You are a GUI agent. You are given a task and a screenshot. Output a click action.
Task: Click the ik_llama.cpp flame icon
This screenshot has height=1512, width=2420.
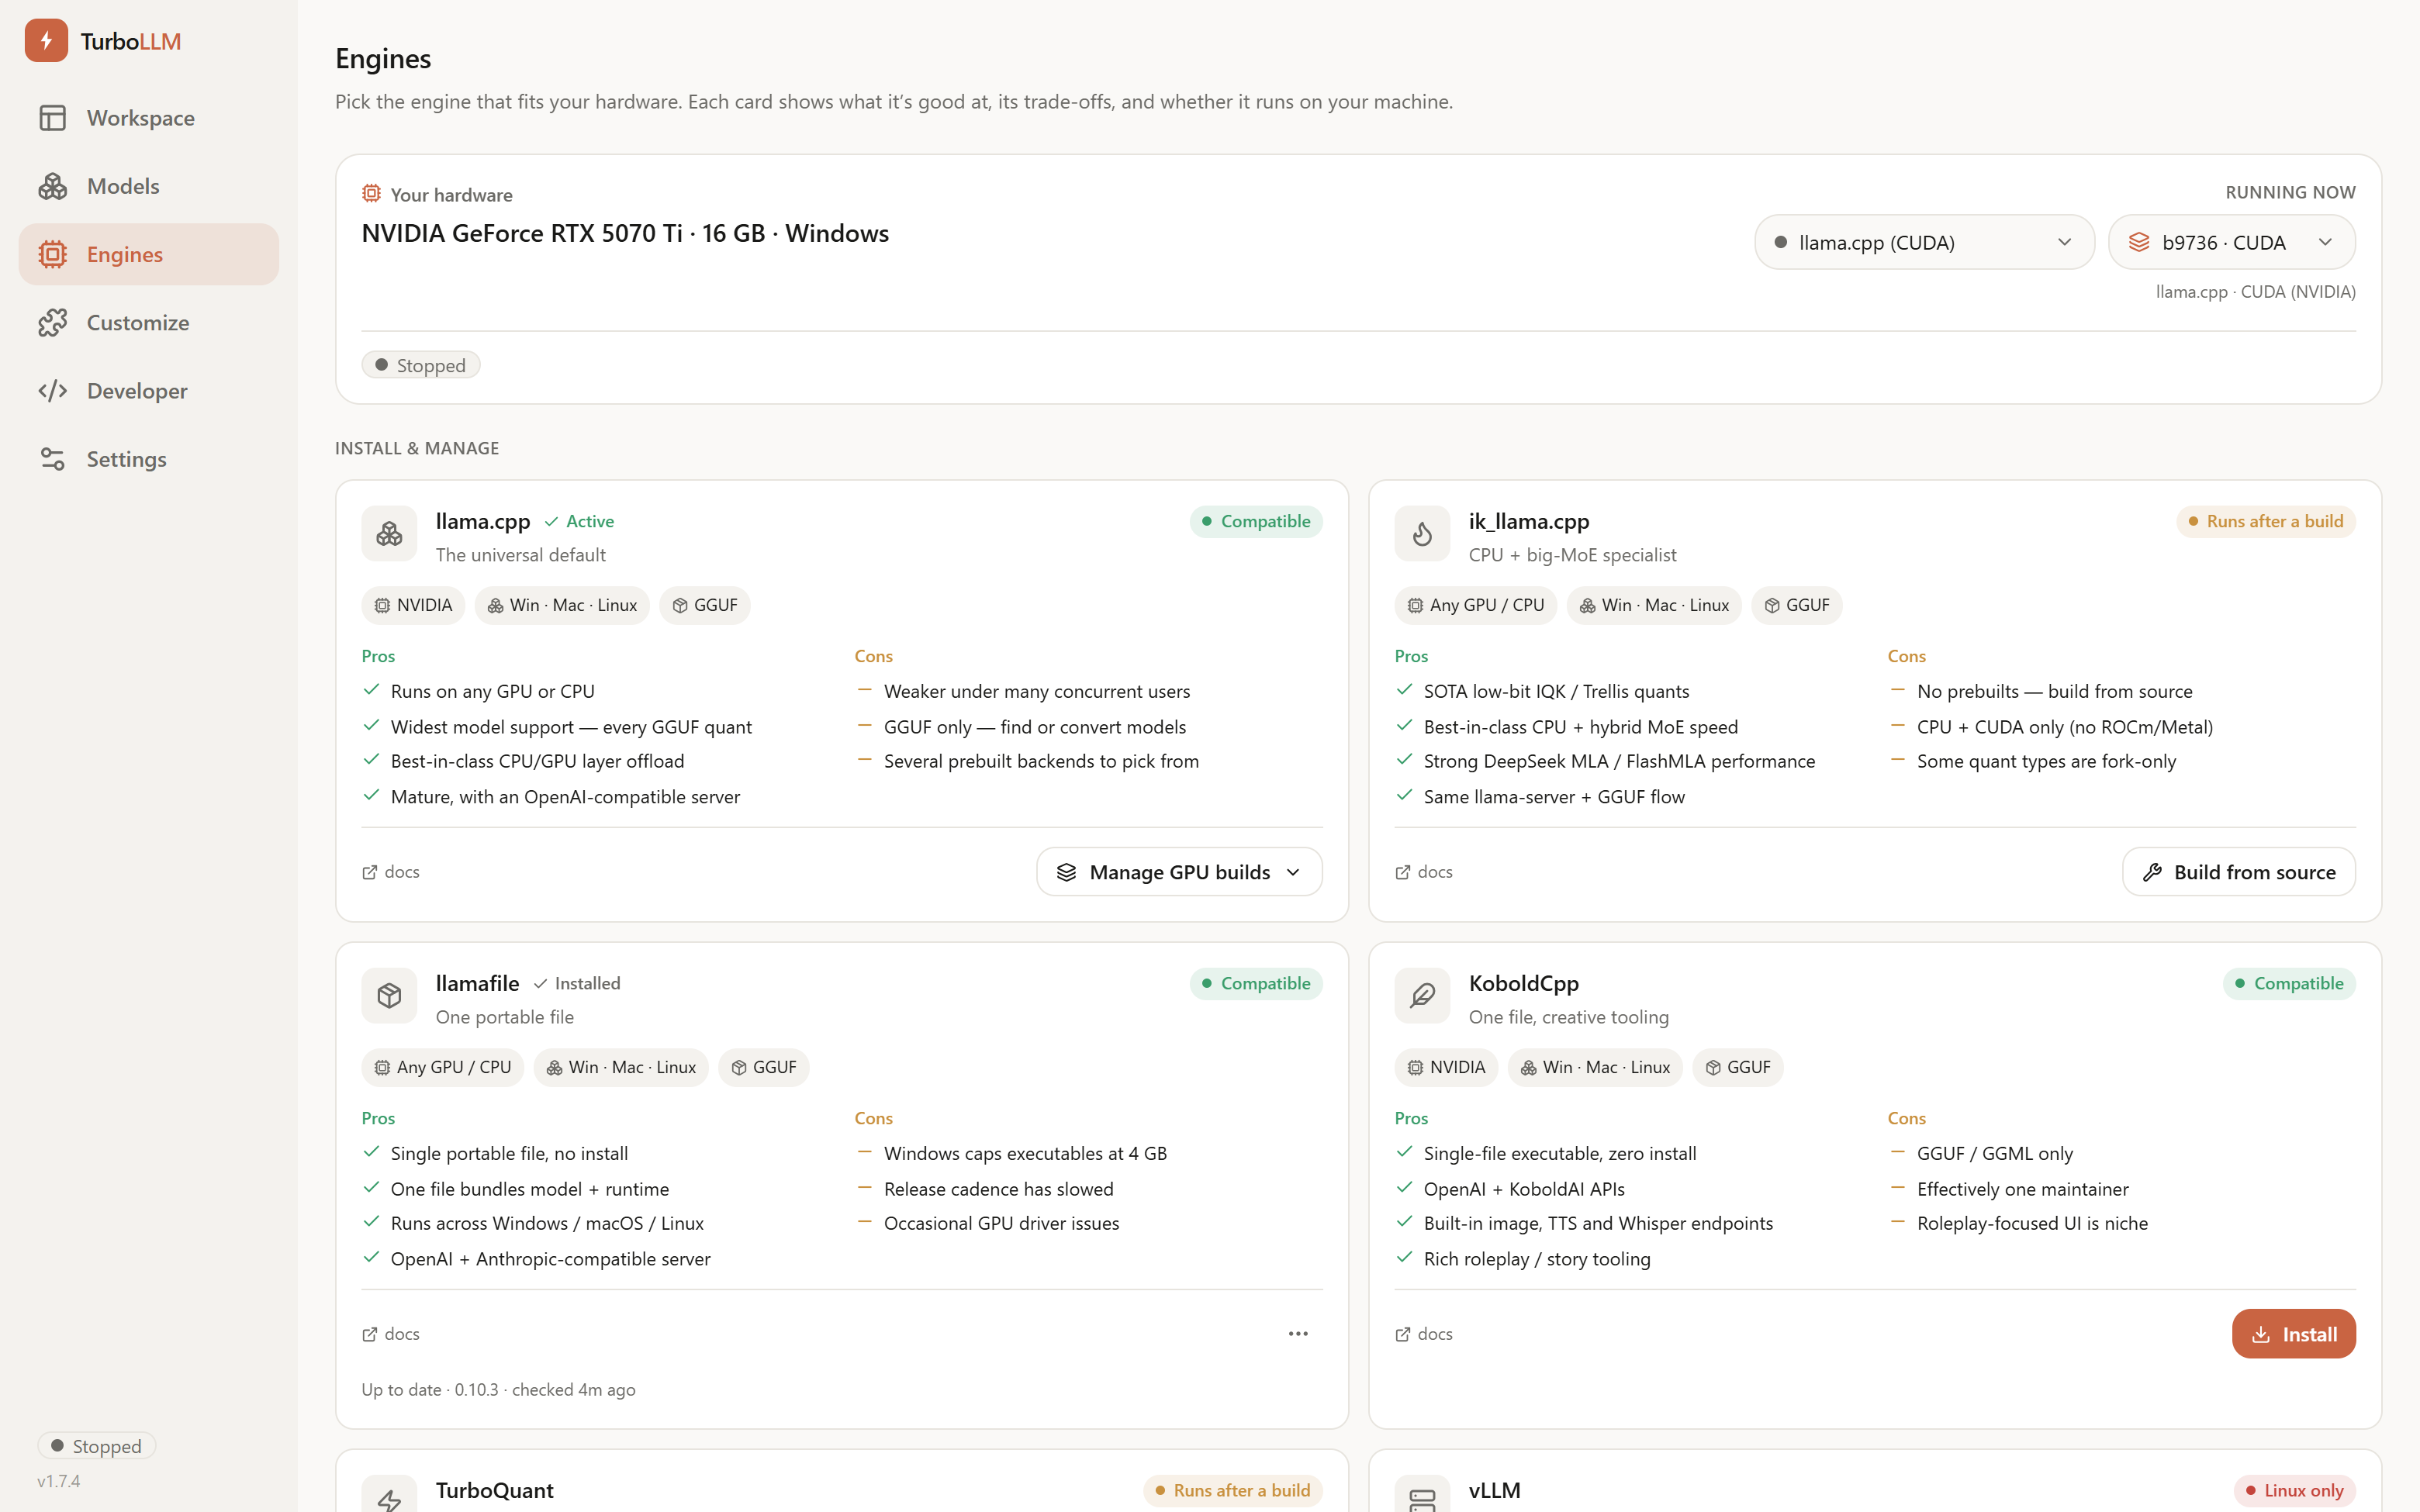point(1422,534)
